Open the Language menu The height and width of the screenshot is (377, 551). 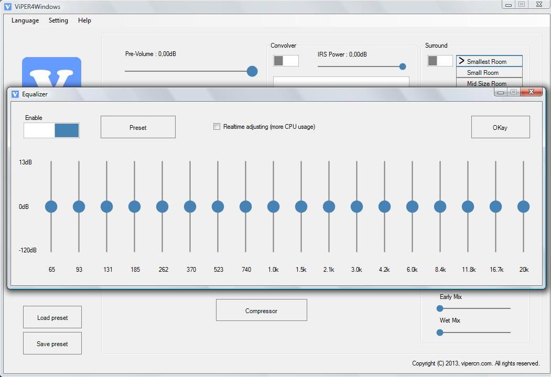tap(25, 20)
